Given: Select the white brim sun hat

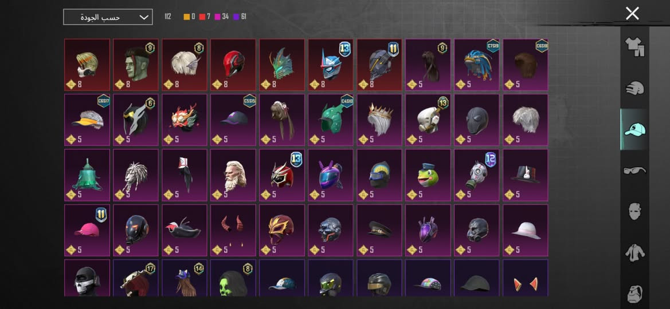Looking at the screenshot, I should [x=525, y=230].
